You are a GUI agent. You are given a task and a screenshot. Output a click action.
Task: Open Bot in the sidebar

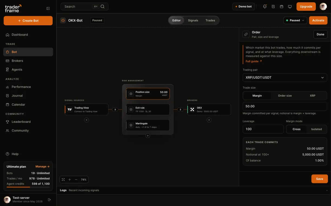(28, 52)
